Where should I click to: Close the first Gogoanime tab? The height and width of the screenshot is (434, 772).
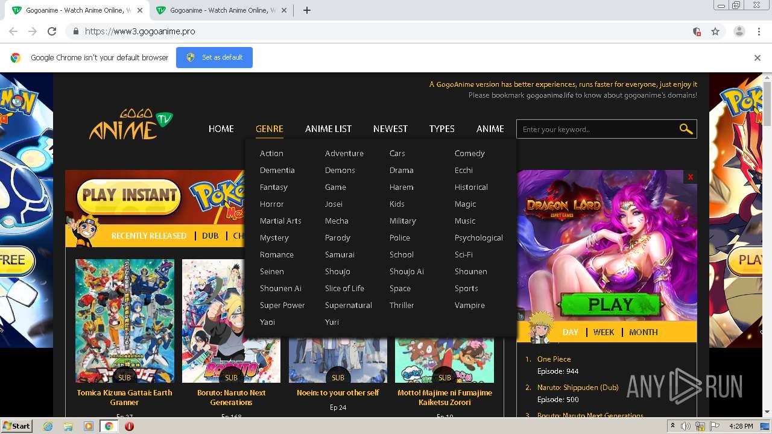click(x=140, y=10)
